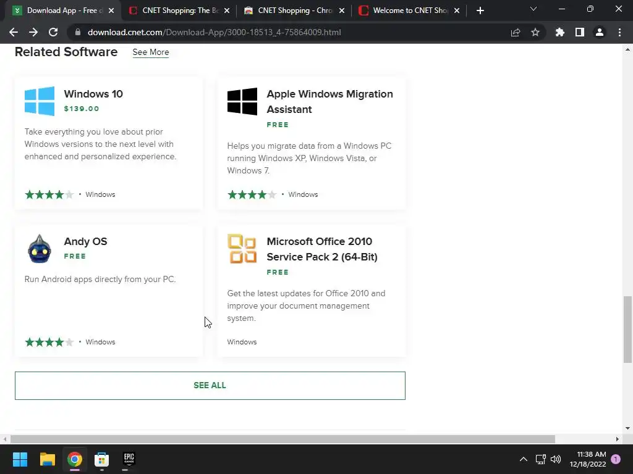The height and width of the screenshot is (474, 633).
Task: Open the Andy OS title link
Action: click(x=85, y=241)
